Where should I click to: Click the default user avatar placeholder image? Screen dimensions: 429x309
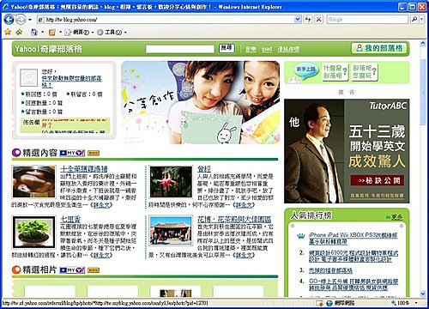[x=28, y=77]
